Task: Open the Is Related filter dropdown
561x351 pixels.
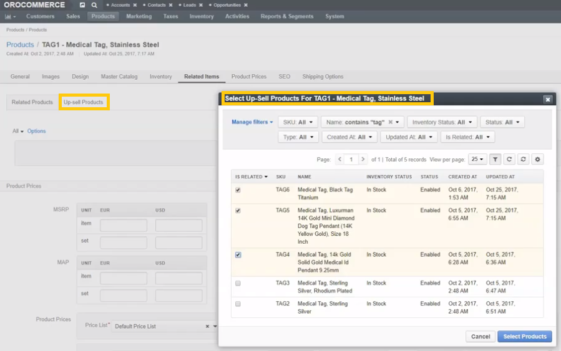Action: click(467, 137)
